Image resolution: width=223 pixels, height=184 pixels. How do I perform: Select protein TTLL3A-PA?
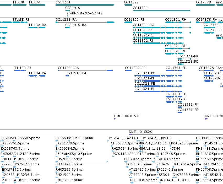37,73
